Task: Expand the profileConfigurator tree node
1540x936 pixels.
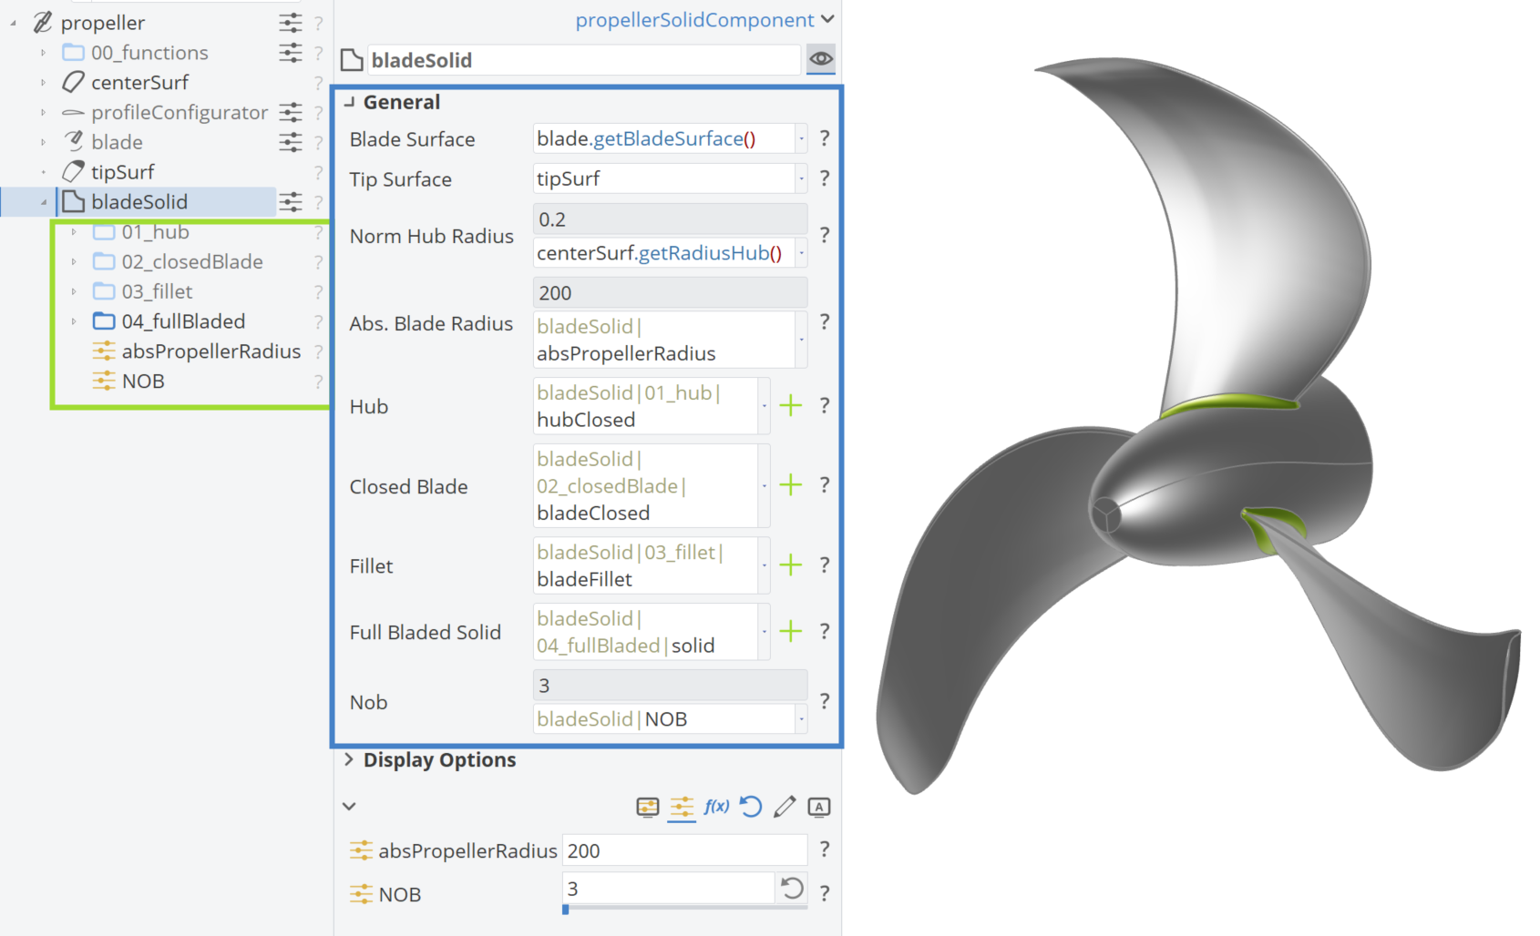Action: pyautogui.click(x=43, y=113)
